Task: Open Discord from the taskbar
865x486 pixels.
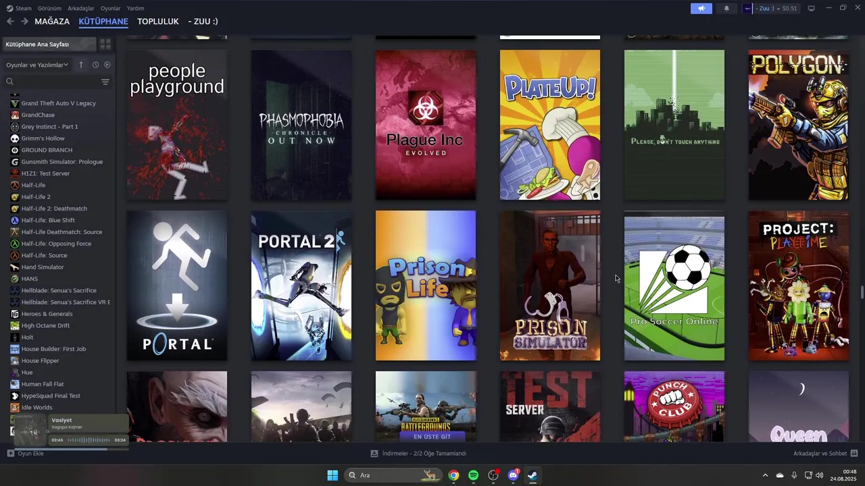Action: [513, 475]
